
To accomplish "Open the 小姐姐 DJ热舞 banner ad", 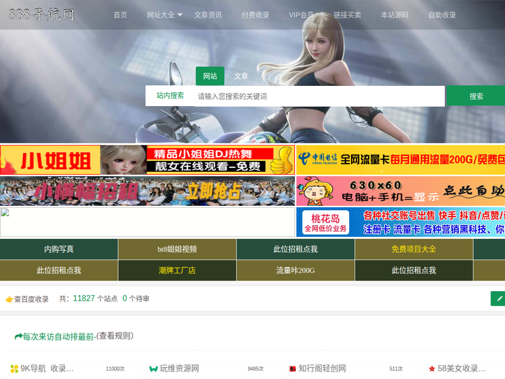I will 147,160.
